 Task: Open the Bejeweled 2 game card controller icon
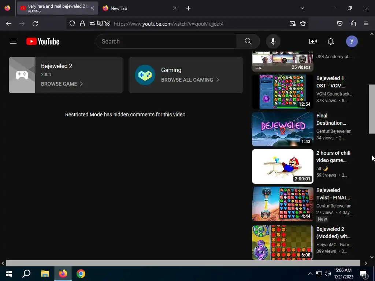pos(22,75)
